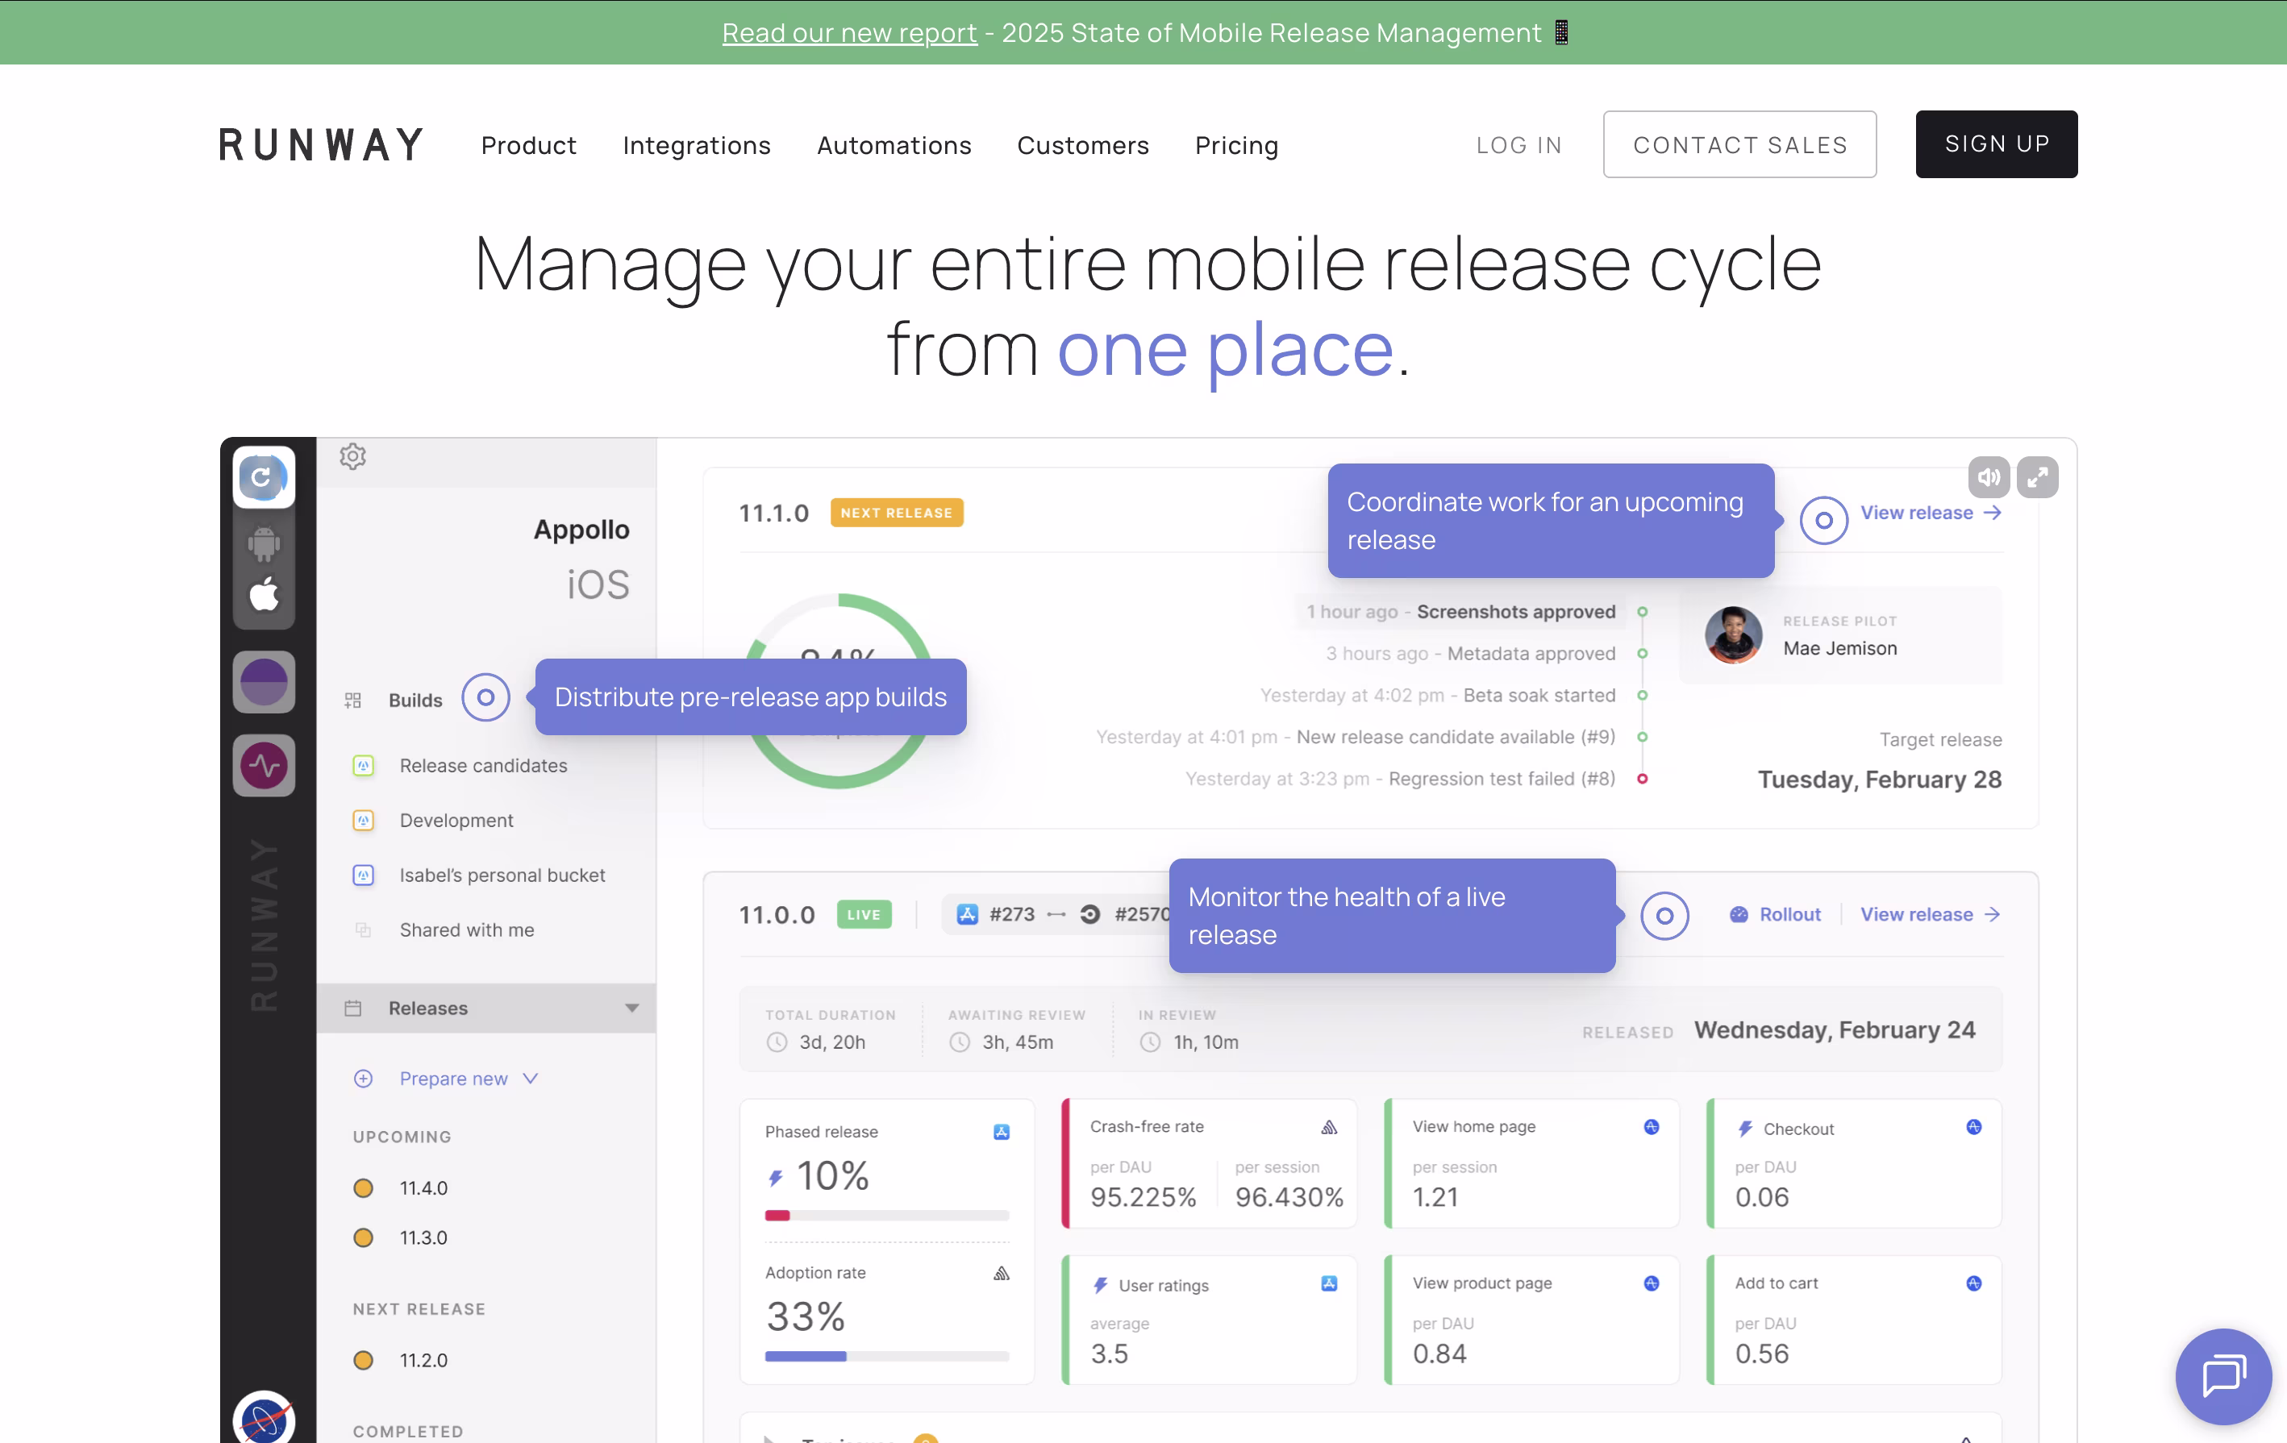This screenshot has width=2287, height=1443.
Task: Click the hotspot next to Builds
Action: tap(485, 698)
